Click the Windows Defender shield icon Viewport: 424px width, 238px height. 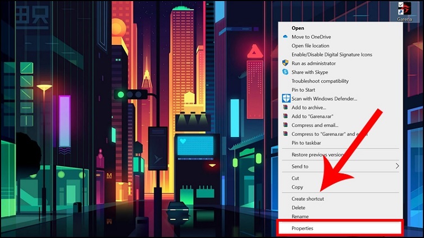tap(286, 99)
